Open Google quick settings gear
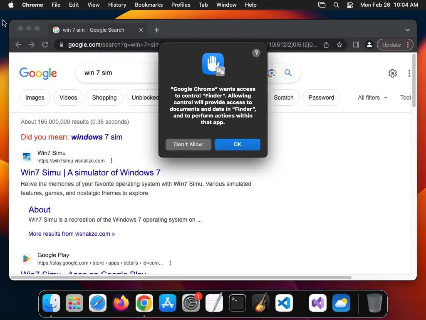The height and width of the screenshot is (320, 426). pos(393,73)
